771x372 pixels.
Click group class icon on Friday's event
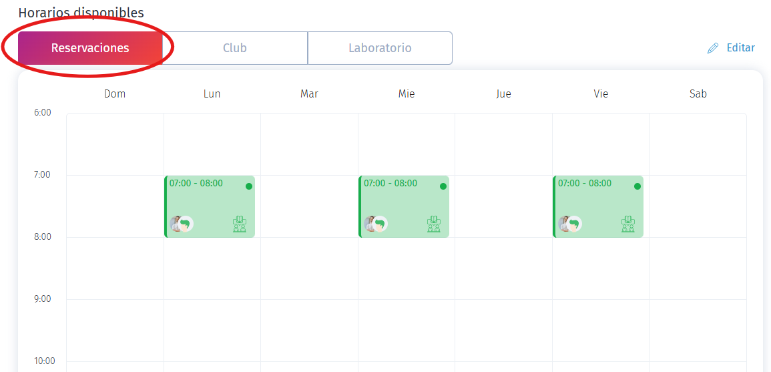628,224
